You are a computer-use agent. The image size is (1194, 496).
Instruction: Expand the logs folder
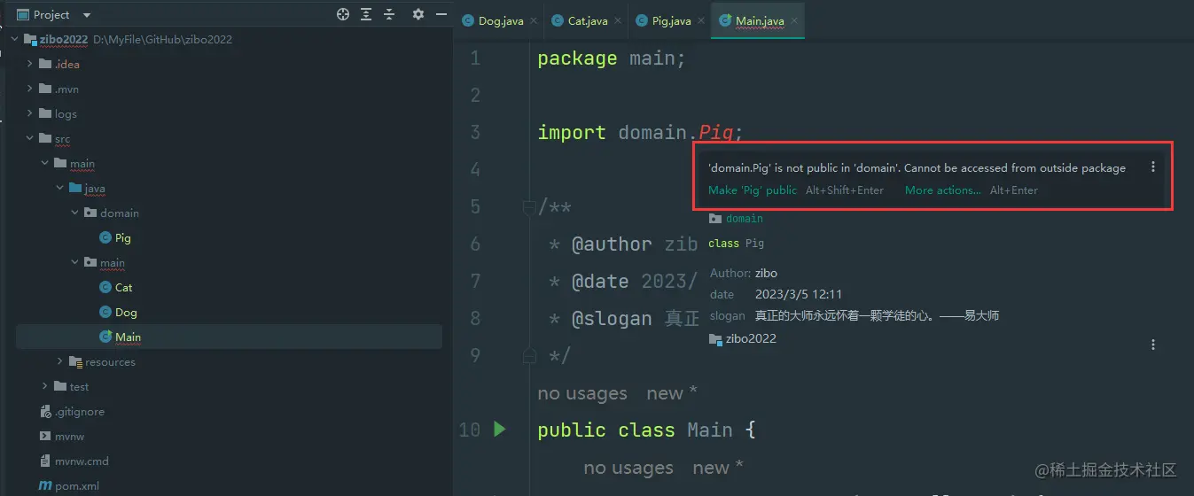pos(30,113)
